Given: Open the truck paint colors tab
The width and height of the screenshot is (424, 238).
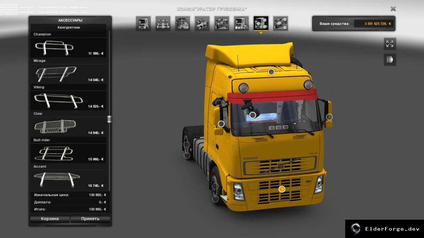Looking at the screenshot, I should tap(241, 23).
